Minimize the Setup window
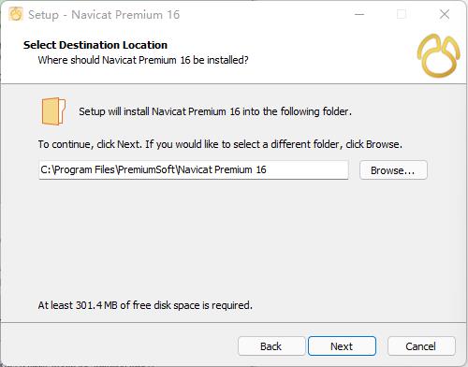This screenshot has height=367, width=468. coord(359,14)
